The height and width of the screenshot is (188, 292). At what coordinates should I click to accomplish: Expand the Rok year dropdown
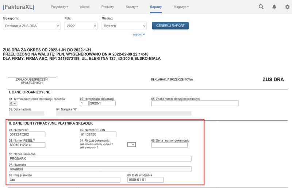tap(81, 26)
